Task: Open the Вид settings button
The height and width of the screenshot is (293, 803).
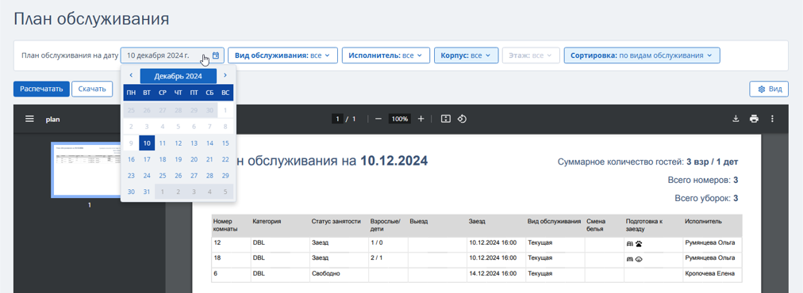Action: [769, 89]
